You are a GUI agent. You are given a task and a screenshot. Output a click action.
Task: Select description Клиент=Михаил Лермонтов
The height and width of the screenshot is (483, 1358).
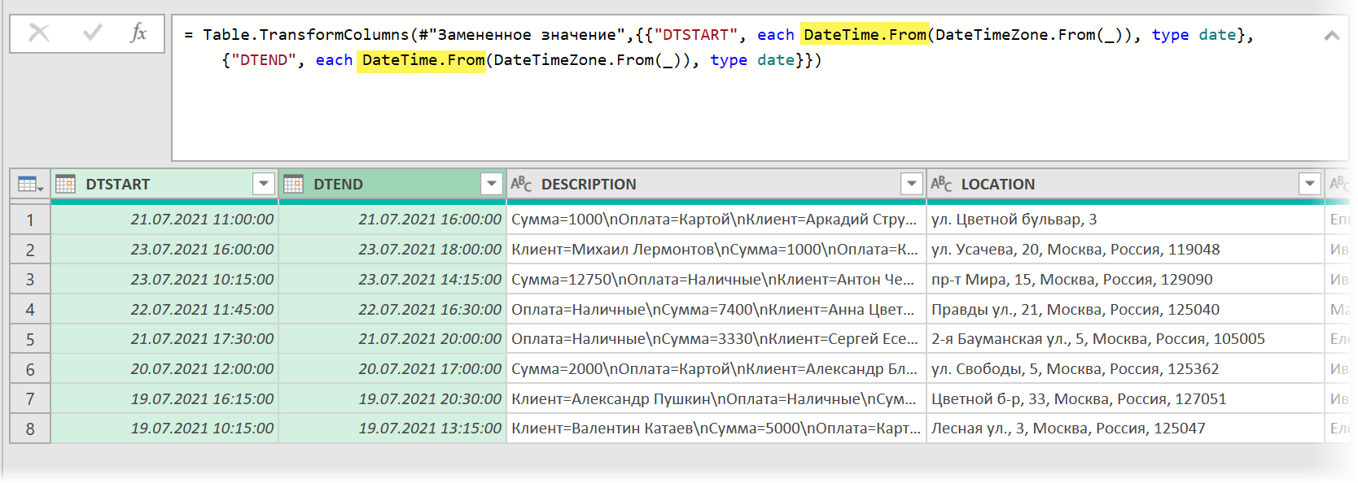pyautogui.click(x=716, y=250)
